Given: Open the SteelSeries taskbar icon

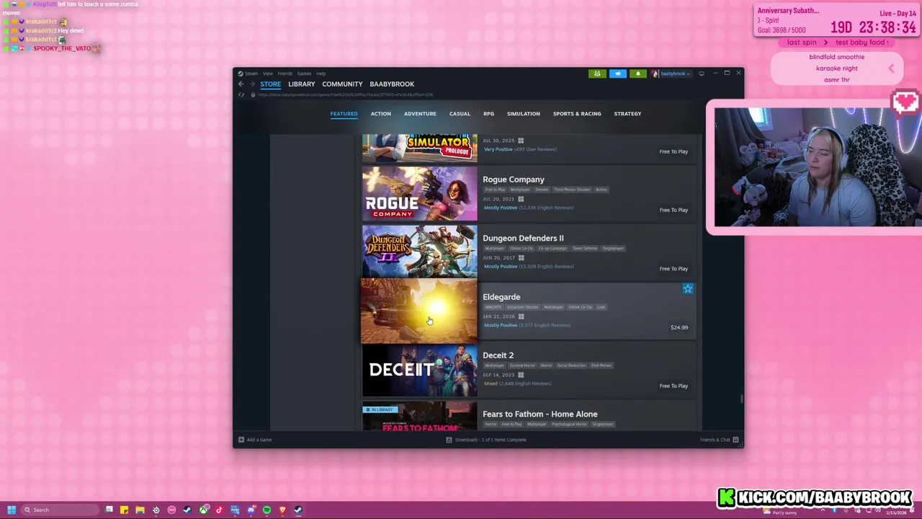Looking at the screenshot, I should coord(156,510).
